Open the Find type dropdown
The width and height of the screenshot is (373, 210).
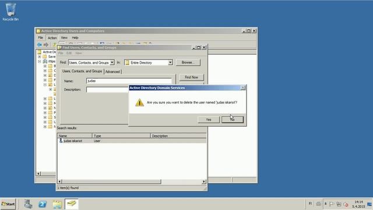(112, 62)
